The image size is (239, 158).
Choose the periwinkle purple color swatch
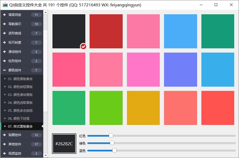coord(180,69)
